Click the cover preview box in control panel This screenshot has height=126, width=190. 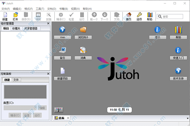point(25,92)
